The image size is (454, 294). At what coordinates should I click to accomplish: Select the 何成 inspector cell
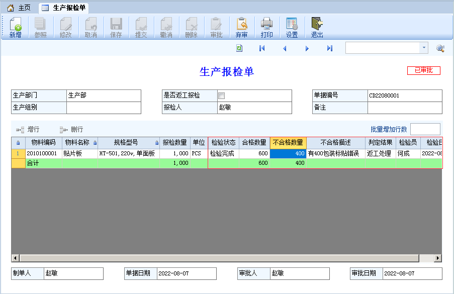[408, 153]
